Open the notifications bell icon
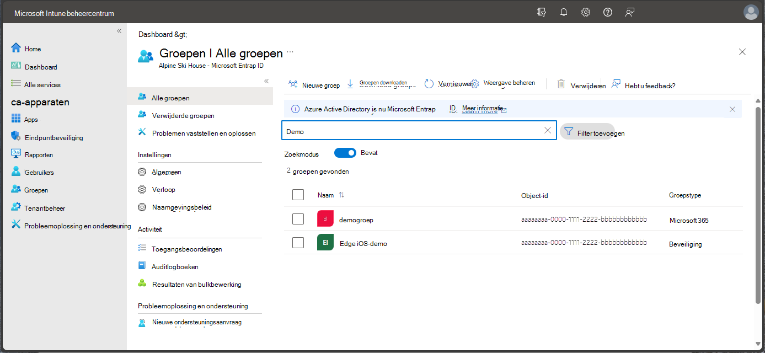 pyautogui.click(x=563, y=12)
